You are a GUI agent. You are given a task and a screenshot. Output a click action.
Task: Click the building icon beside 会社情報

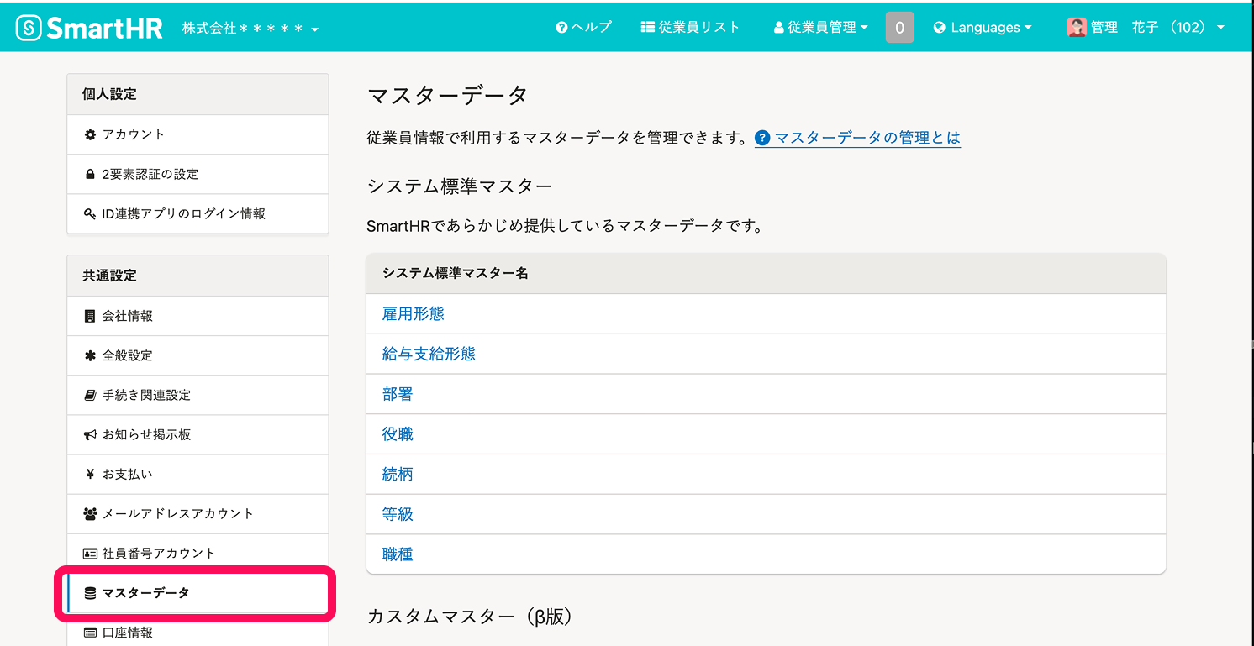coord(90,316)
